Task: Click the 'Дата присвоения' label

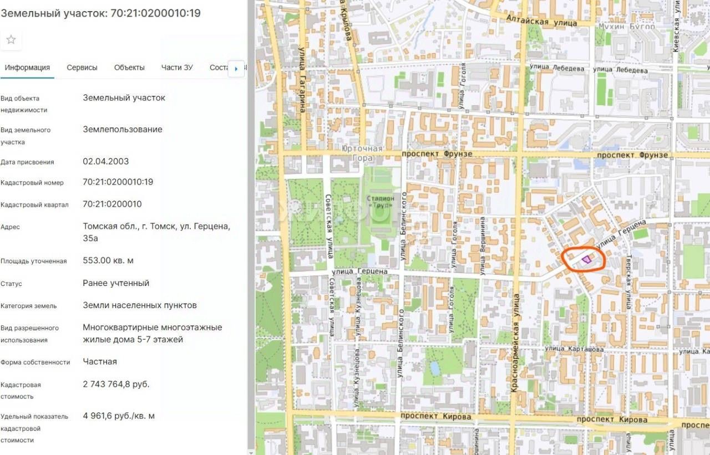Action: (27, 162)
